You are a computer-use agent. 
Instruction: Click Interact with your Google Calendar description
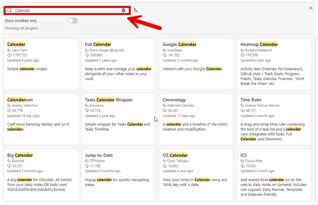pos(192,69)
